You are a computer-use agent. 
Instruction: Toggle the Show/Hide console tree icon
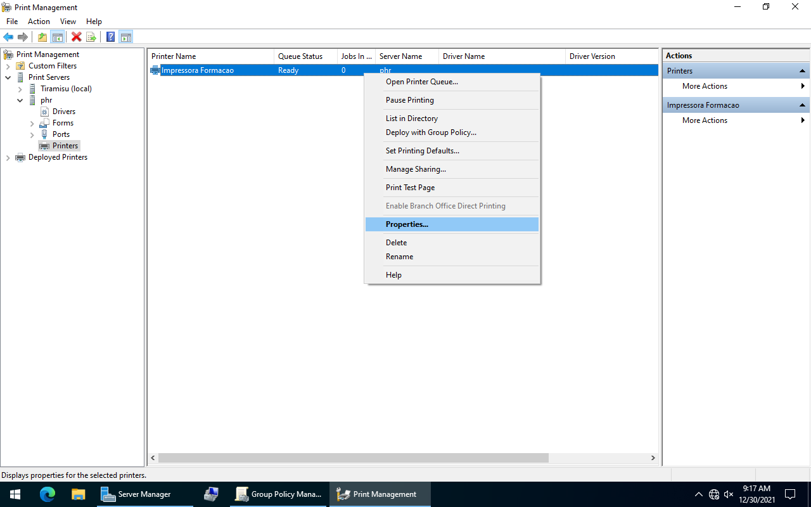point(58,37)
